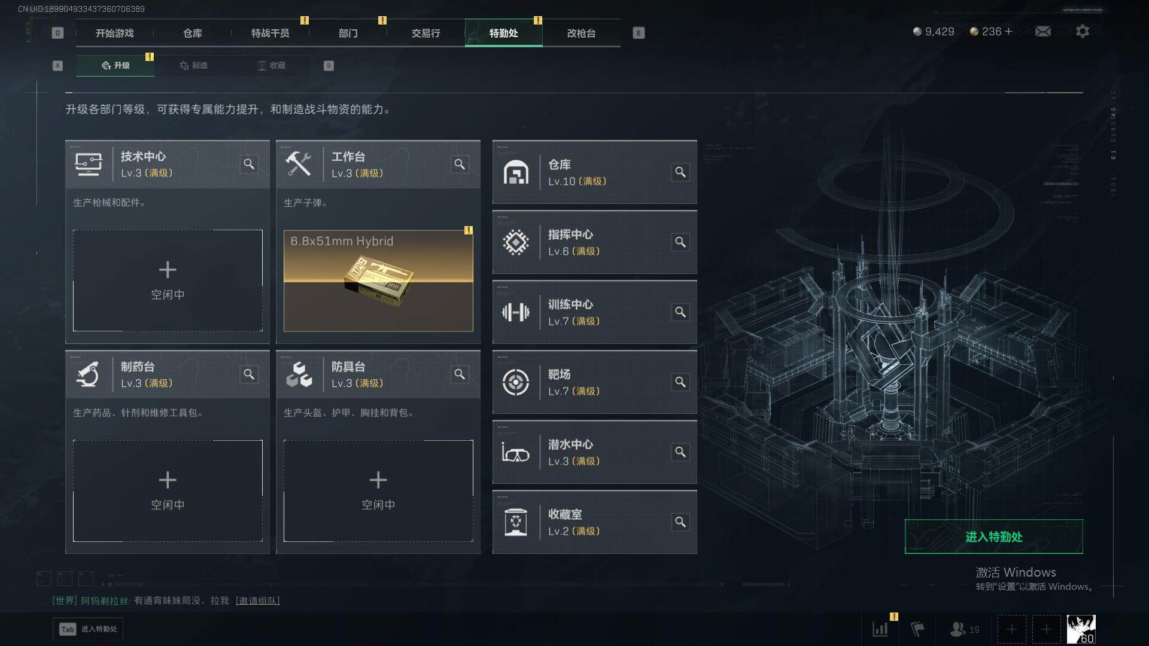Click magnifier on 技术中心 card

249,164
